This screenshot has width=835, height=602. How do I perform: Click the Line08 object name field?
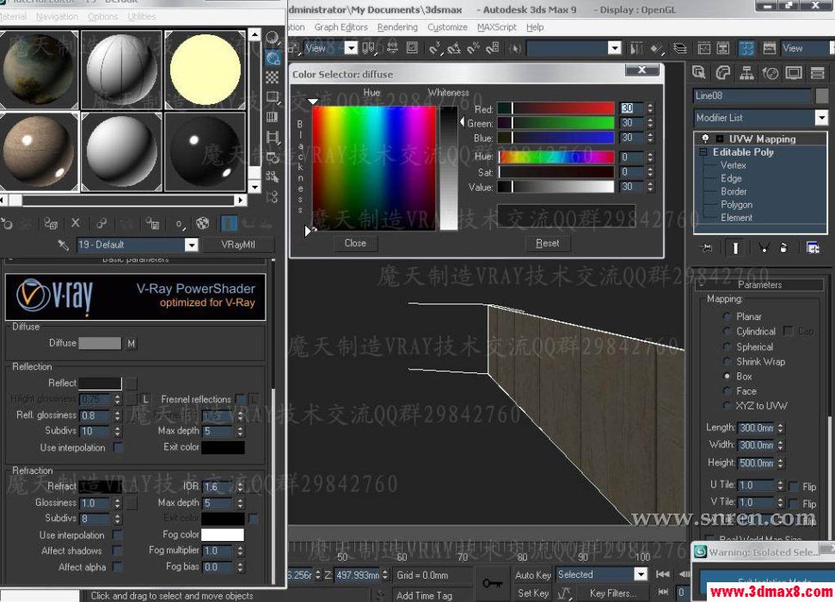pos(752,96)
